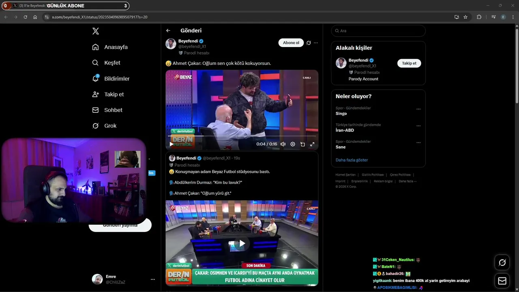Click verified badge beside Beyefendi name
The width and height of the screenshot is (519, 292).
pos(201,41)
